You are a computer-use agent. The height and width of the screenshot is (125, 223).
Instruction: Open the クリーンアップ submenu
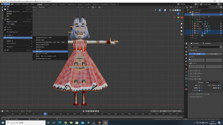18,43
